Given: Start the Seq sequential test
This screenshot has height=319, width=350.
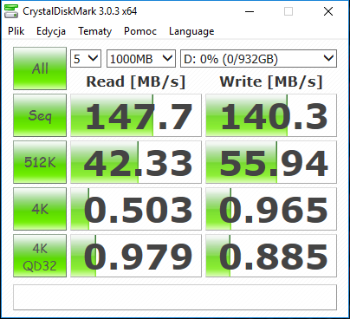Looking at the screenshot, I should click(40, 115).
